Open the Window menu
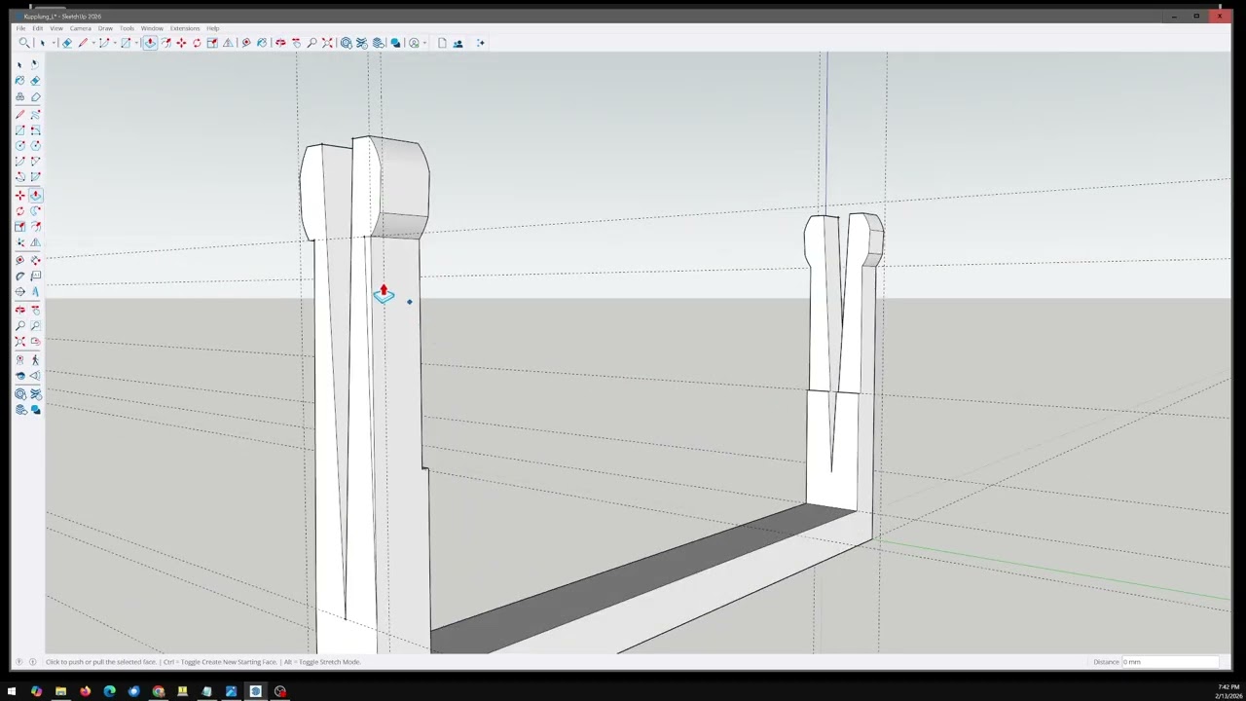Viewport: 1246px width, 701px height. [152, 28]
